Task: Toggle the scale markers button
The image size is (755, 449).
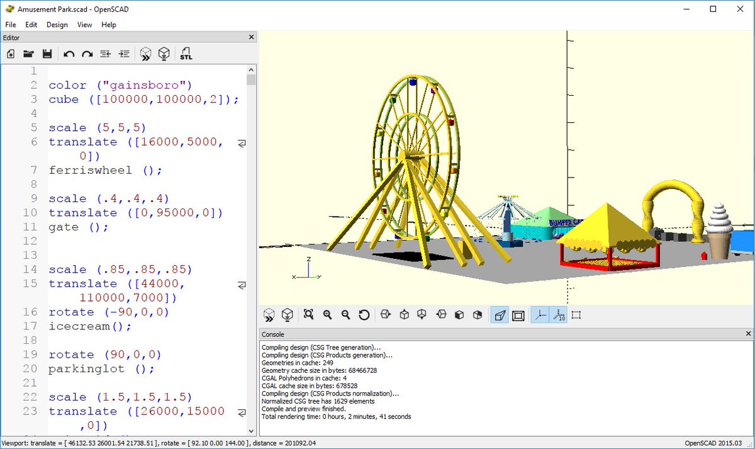Action: click(x=557, y=314)
